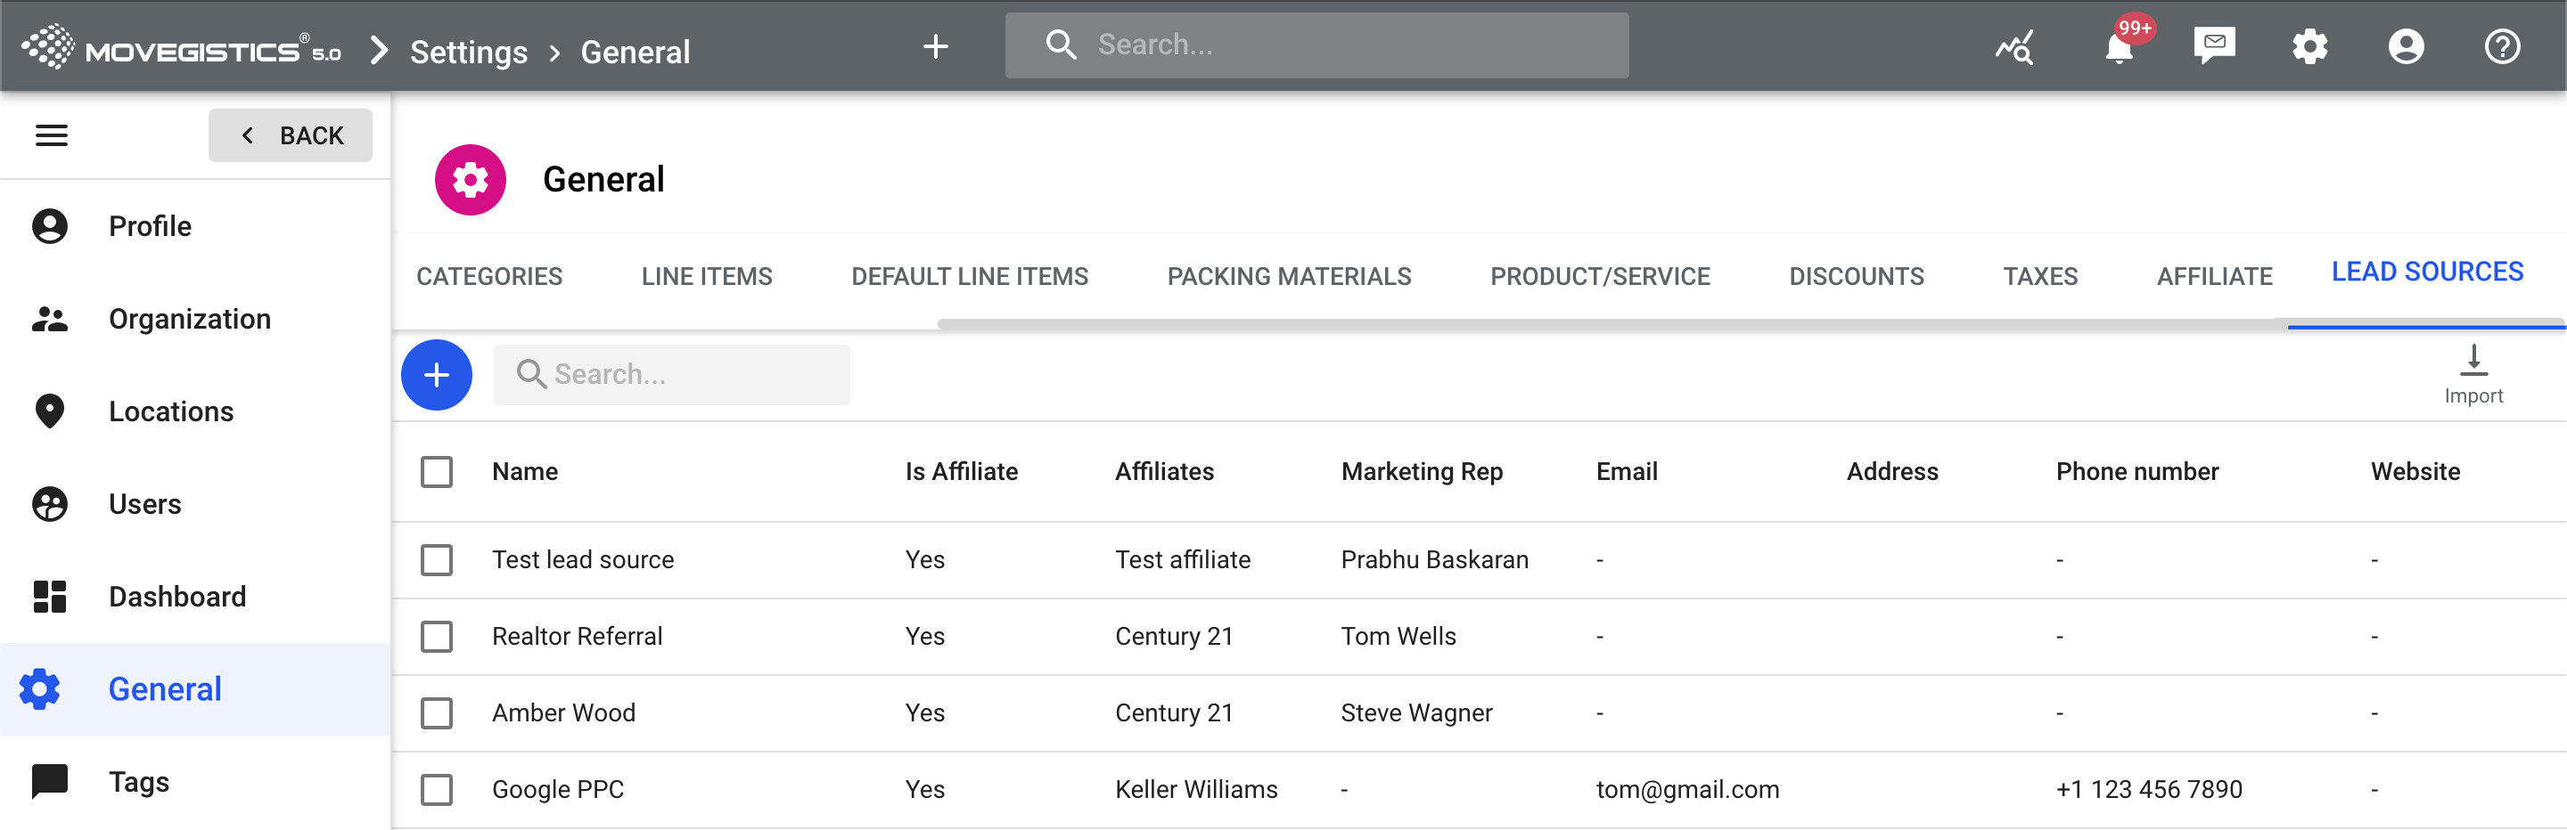The height and width of the screenshot is (830, 2567).
Task: Open the help question mark icon
Action: [x=2501, y=47]
